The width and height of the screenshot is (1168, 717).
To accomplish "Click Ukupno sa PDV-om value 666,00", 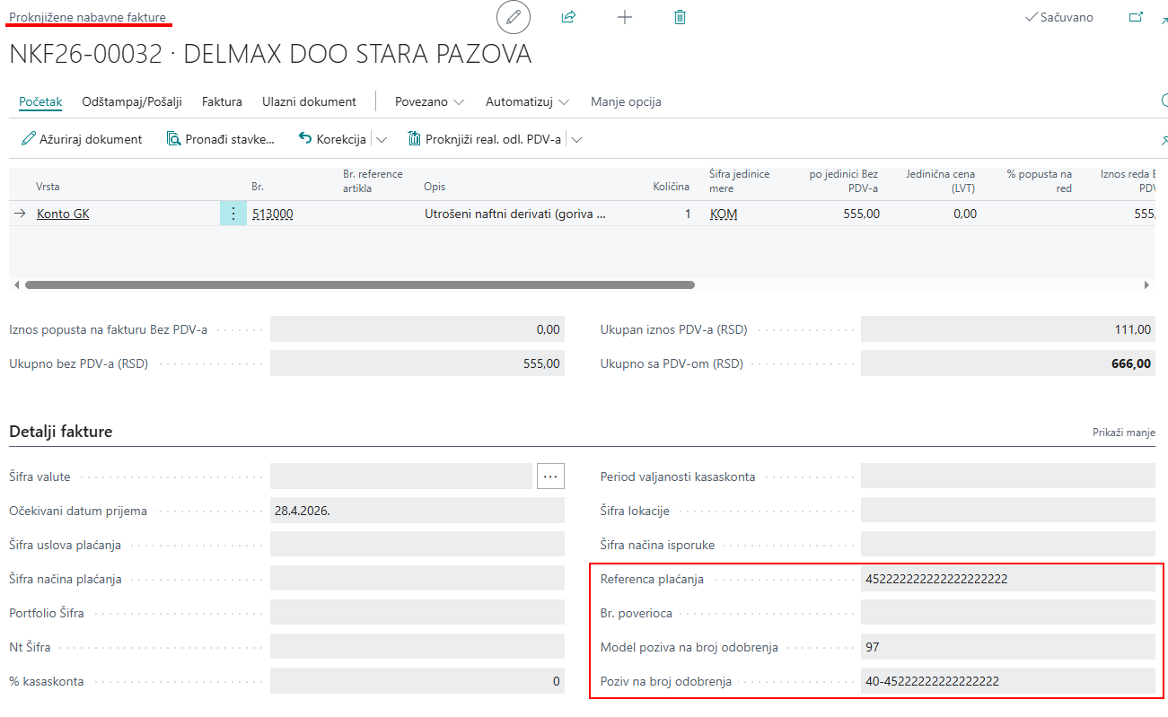I will (x=1008, y=363).
